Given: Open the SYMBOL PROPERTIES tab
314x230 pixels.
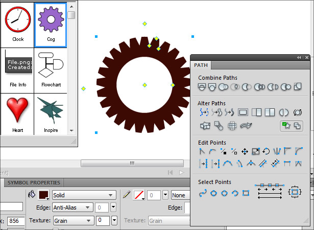Looking at the screenshot, I should coord(34,182).
